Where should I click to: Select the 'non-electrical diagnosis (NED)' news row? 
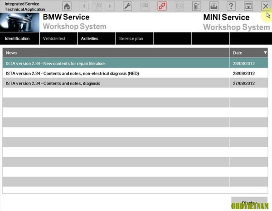pyautogui.click(x=135, y=73)
